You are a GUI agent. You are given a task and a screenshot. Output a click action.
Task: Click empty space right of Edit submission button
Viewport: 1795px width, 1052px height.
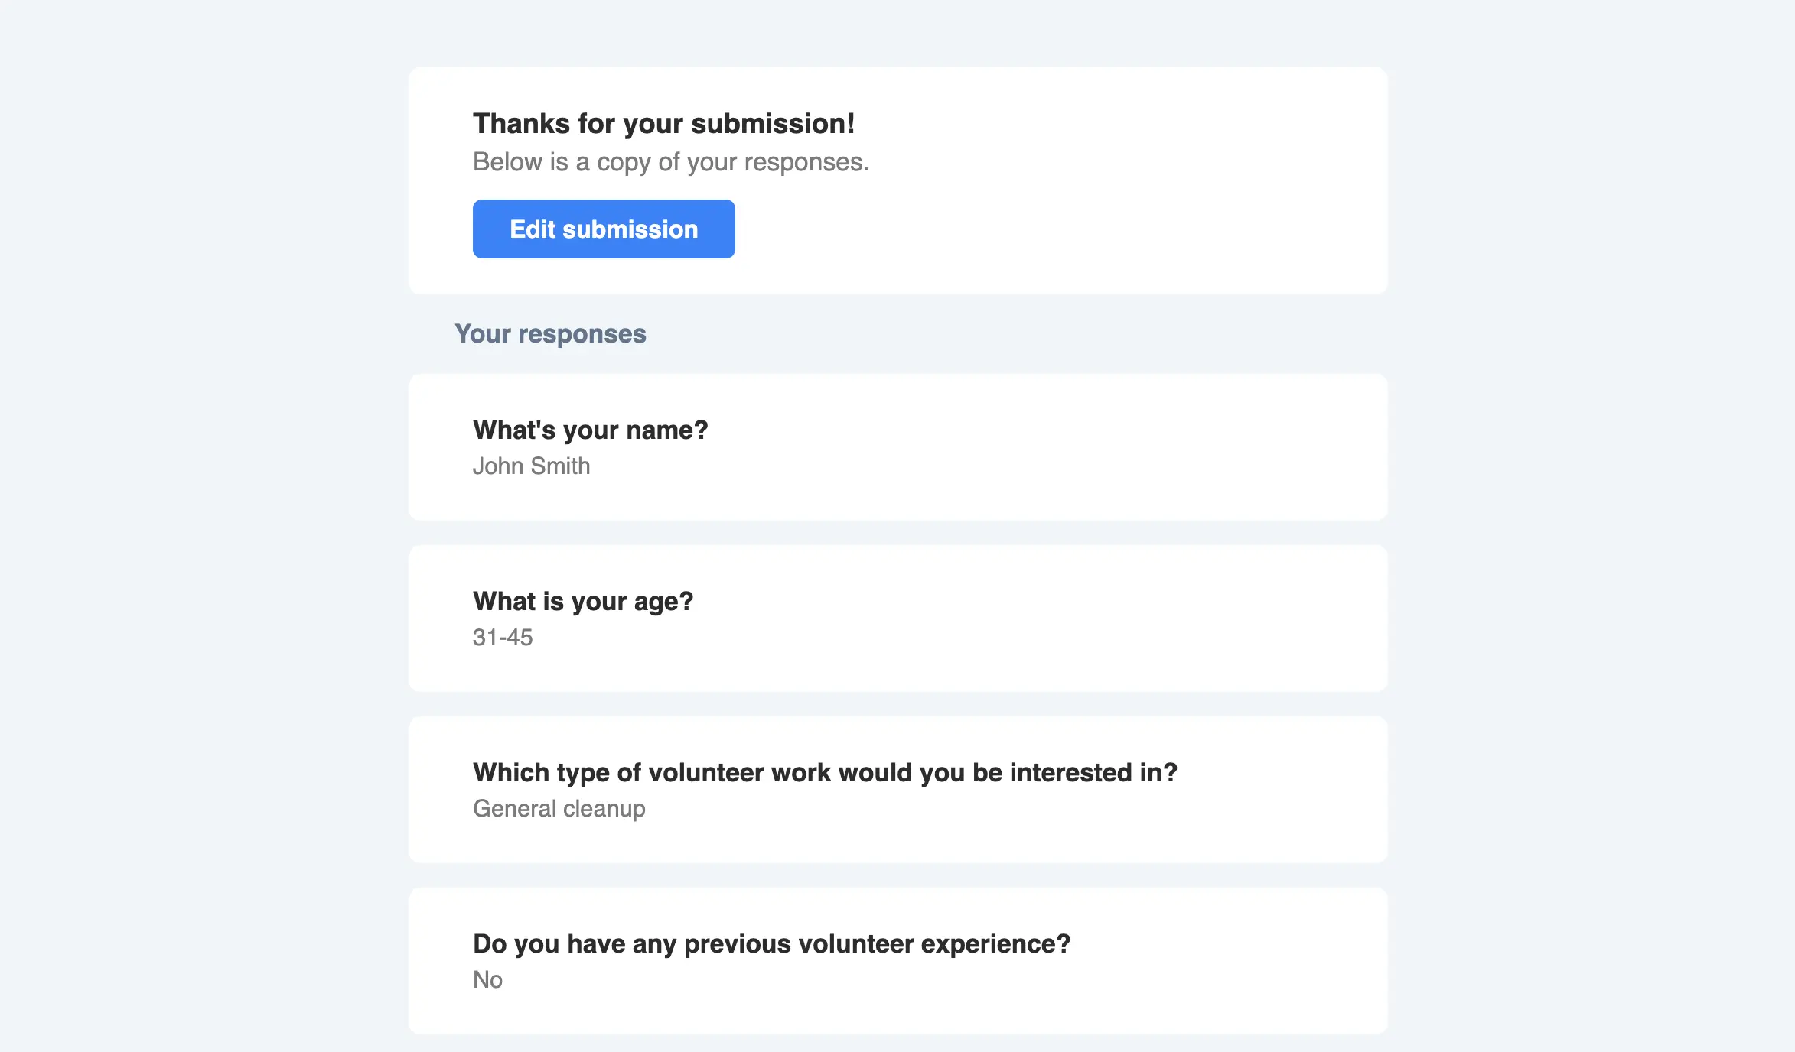1033,229
